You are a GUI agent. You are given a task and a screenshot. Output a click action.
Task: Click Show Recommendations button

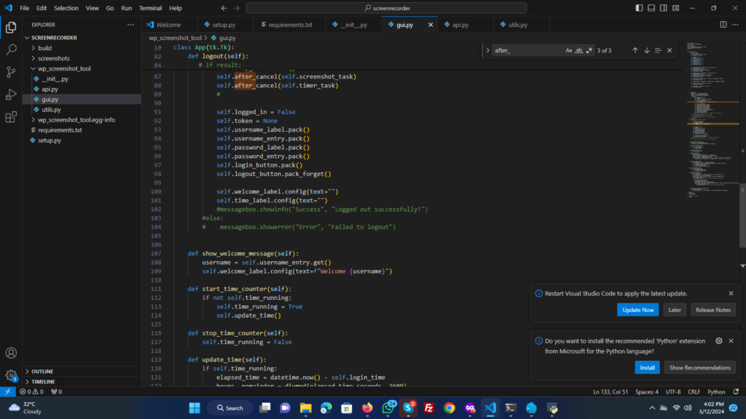click(x=699, y=367)
